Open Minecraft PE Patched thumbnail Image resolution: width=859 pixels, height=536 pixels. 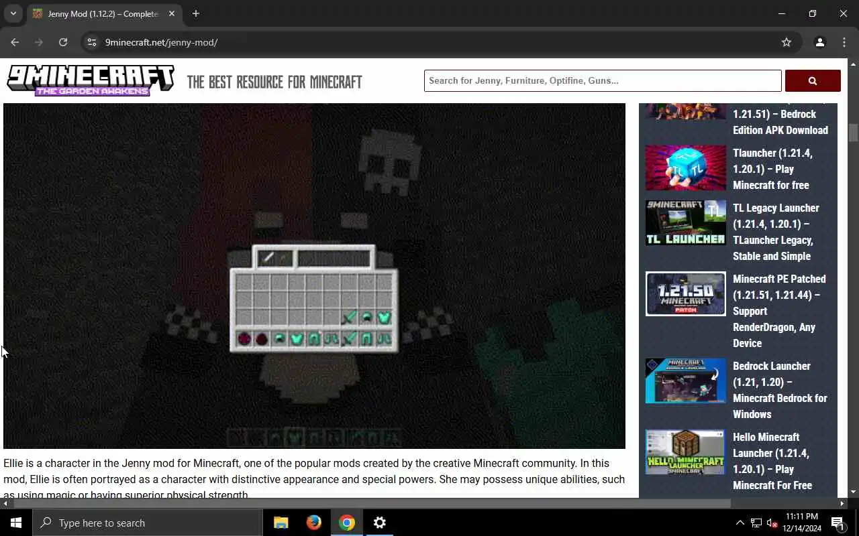tap(685, 293)
